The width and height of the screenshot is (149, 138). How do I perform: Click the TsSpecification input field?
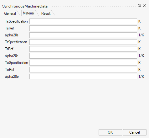[83, 21]
